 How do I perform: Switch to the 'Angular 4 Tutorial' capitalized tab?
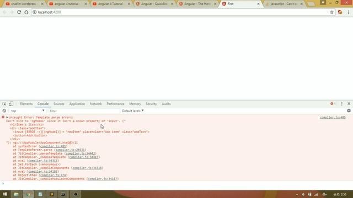point(110,4)
